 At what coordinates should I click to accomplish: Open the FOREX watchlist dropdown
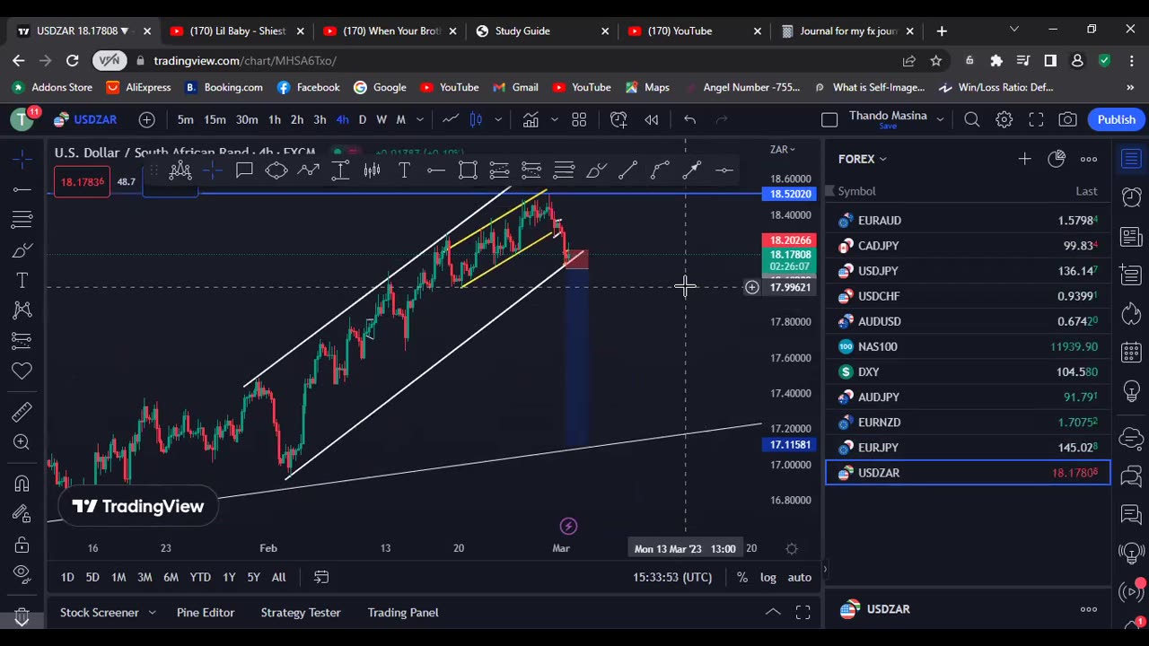[x=863, y=159]
